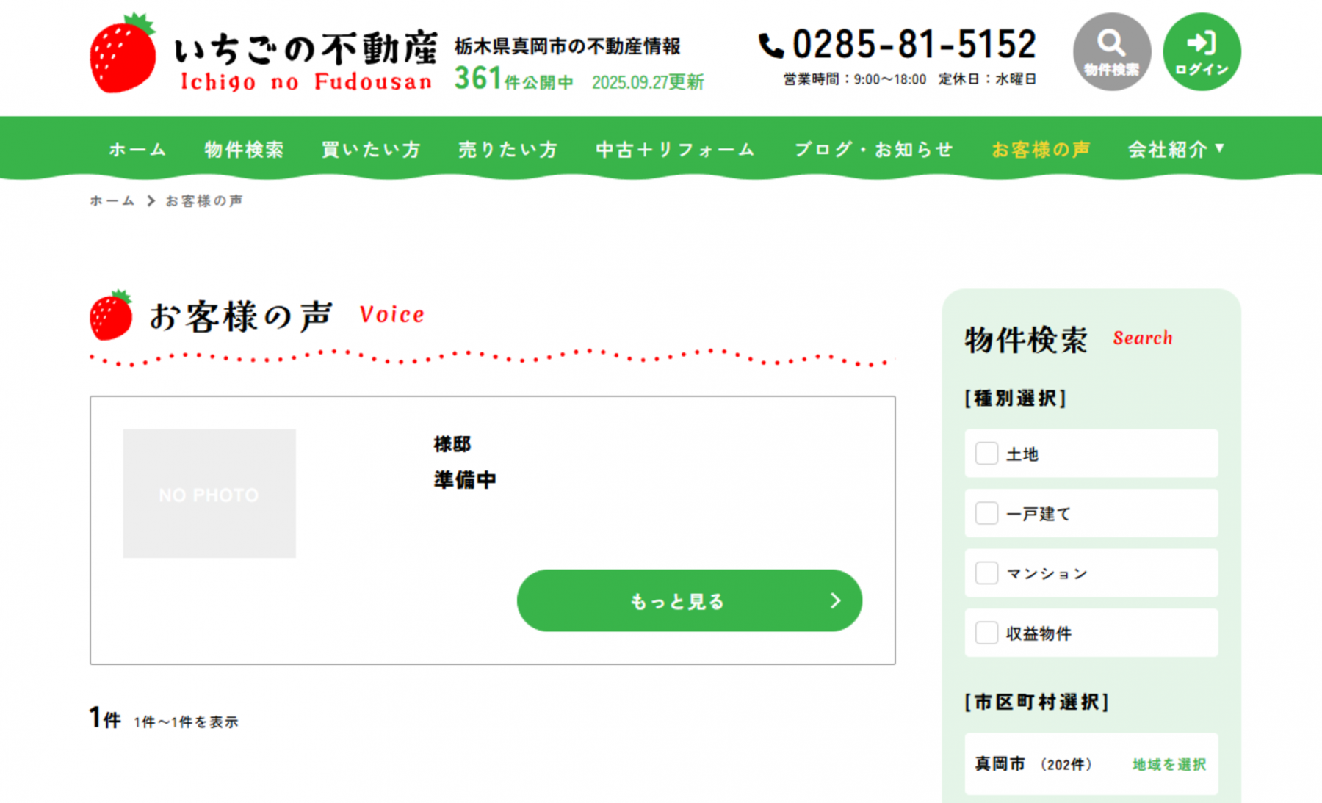Image resolution: width=1322 pixels, height=803 pixels.
Task: Click the green ログイン login icon
Action: pyautogui.click(x=1202, y=51)
